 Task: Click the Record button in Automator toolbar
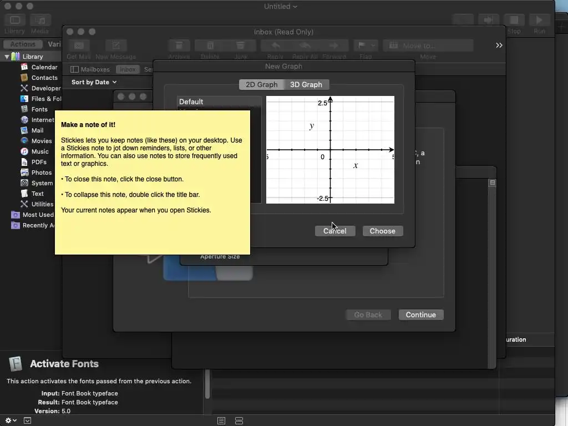[463, 20]
